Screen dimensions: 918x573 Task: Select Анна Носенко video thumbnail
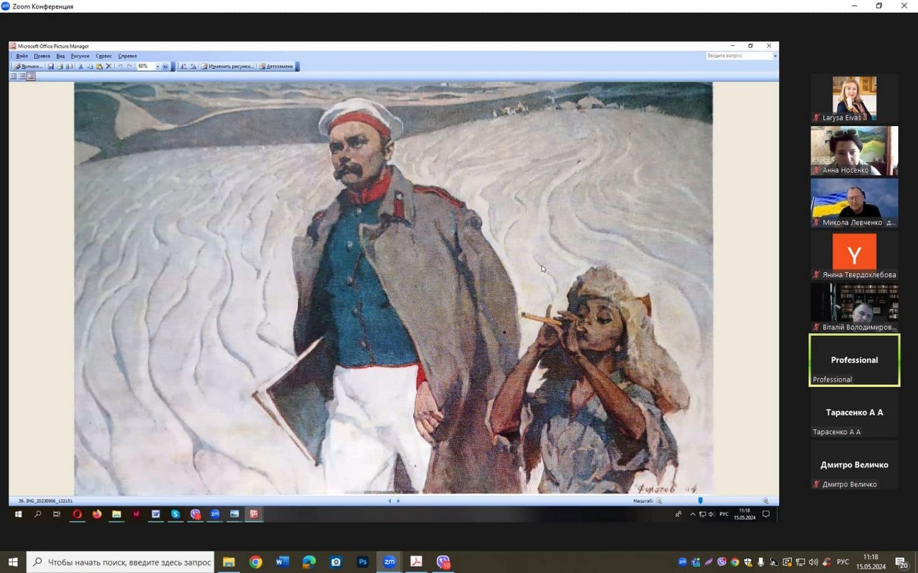tap(854, 150)
